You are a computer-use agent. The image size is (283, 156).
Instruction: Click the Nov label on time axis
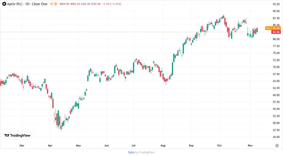tap(250, 145)
